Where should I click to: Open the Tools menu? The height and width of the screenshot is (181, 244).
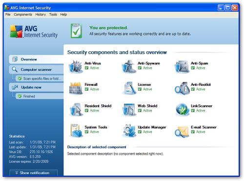[x=53, y=15]
